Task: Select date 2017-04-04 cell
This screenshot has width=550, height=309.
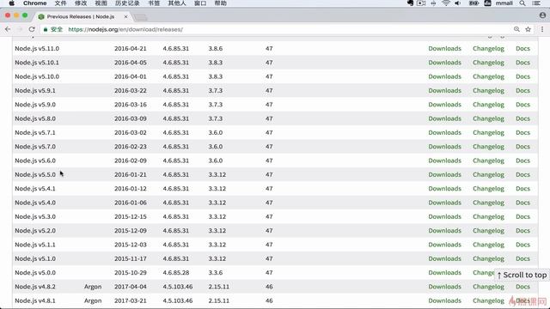Action: click(x=130, y=287)
